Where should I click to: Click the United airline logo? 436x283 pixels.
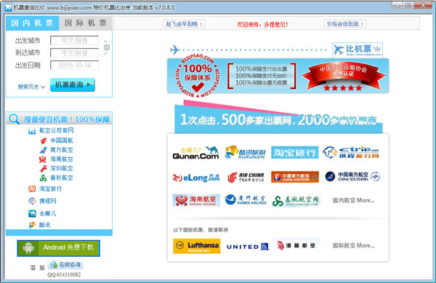[248, 247]
